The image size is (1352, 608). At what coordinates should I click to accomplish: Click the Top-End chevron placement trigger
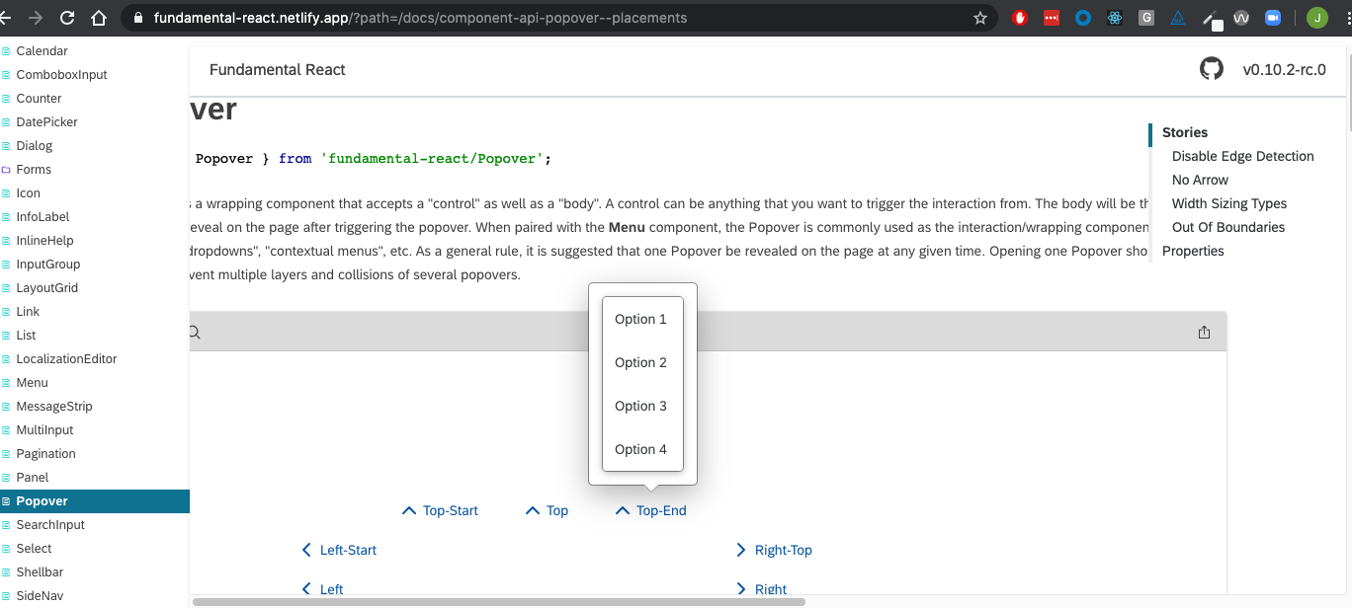649,510
